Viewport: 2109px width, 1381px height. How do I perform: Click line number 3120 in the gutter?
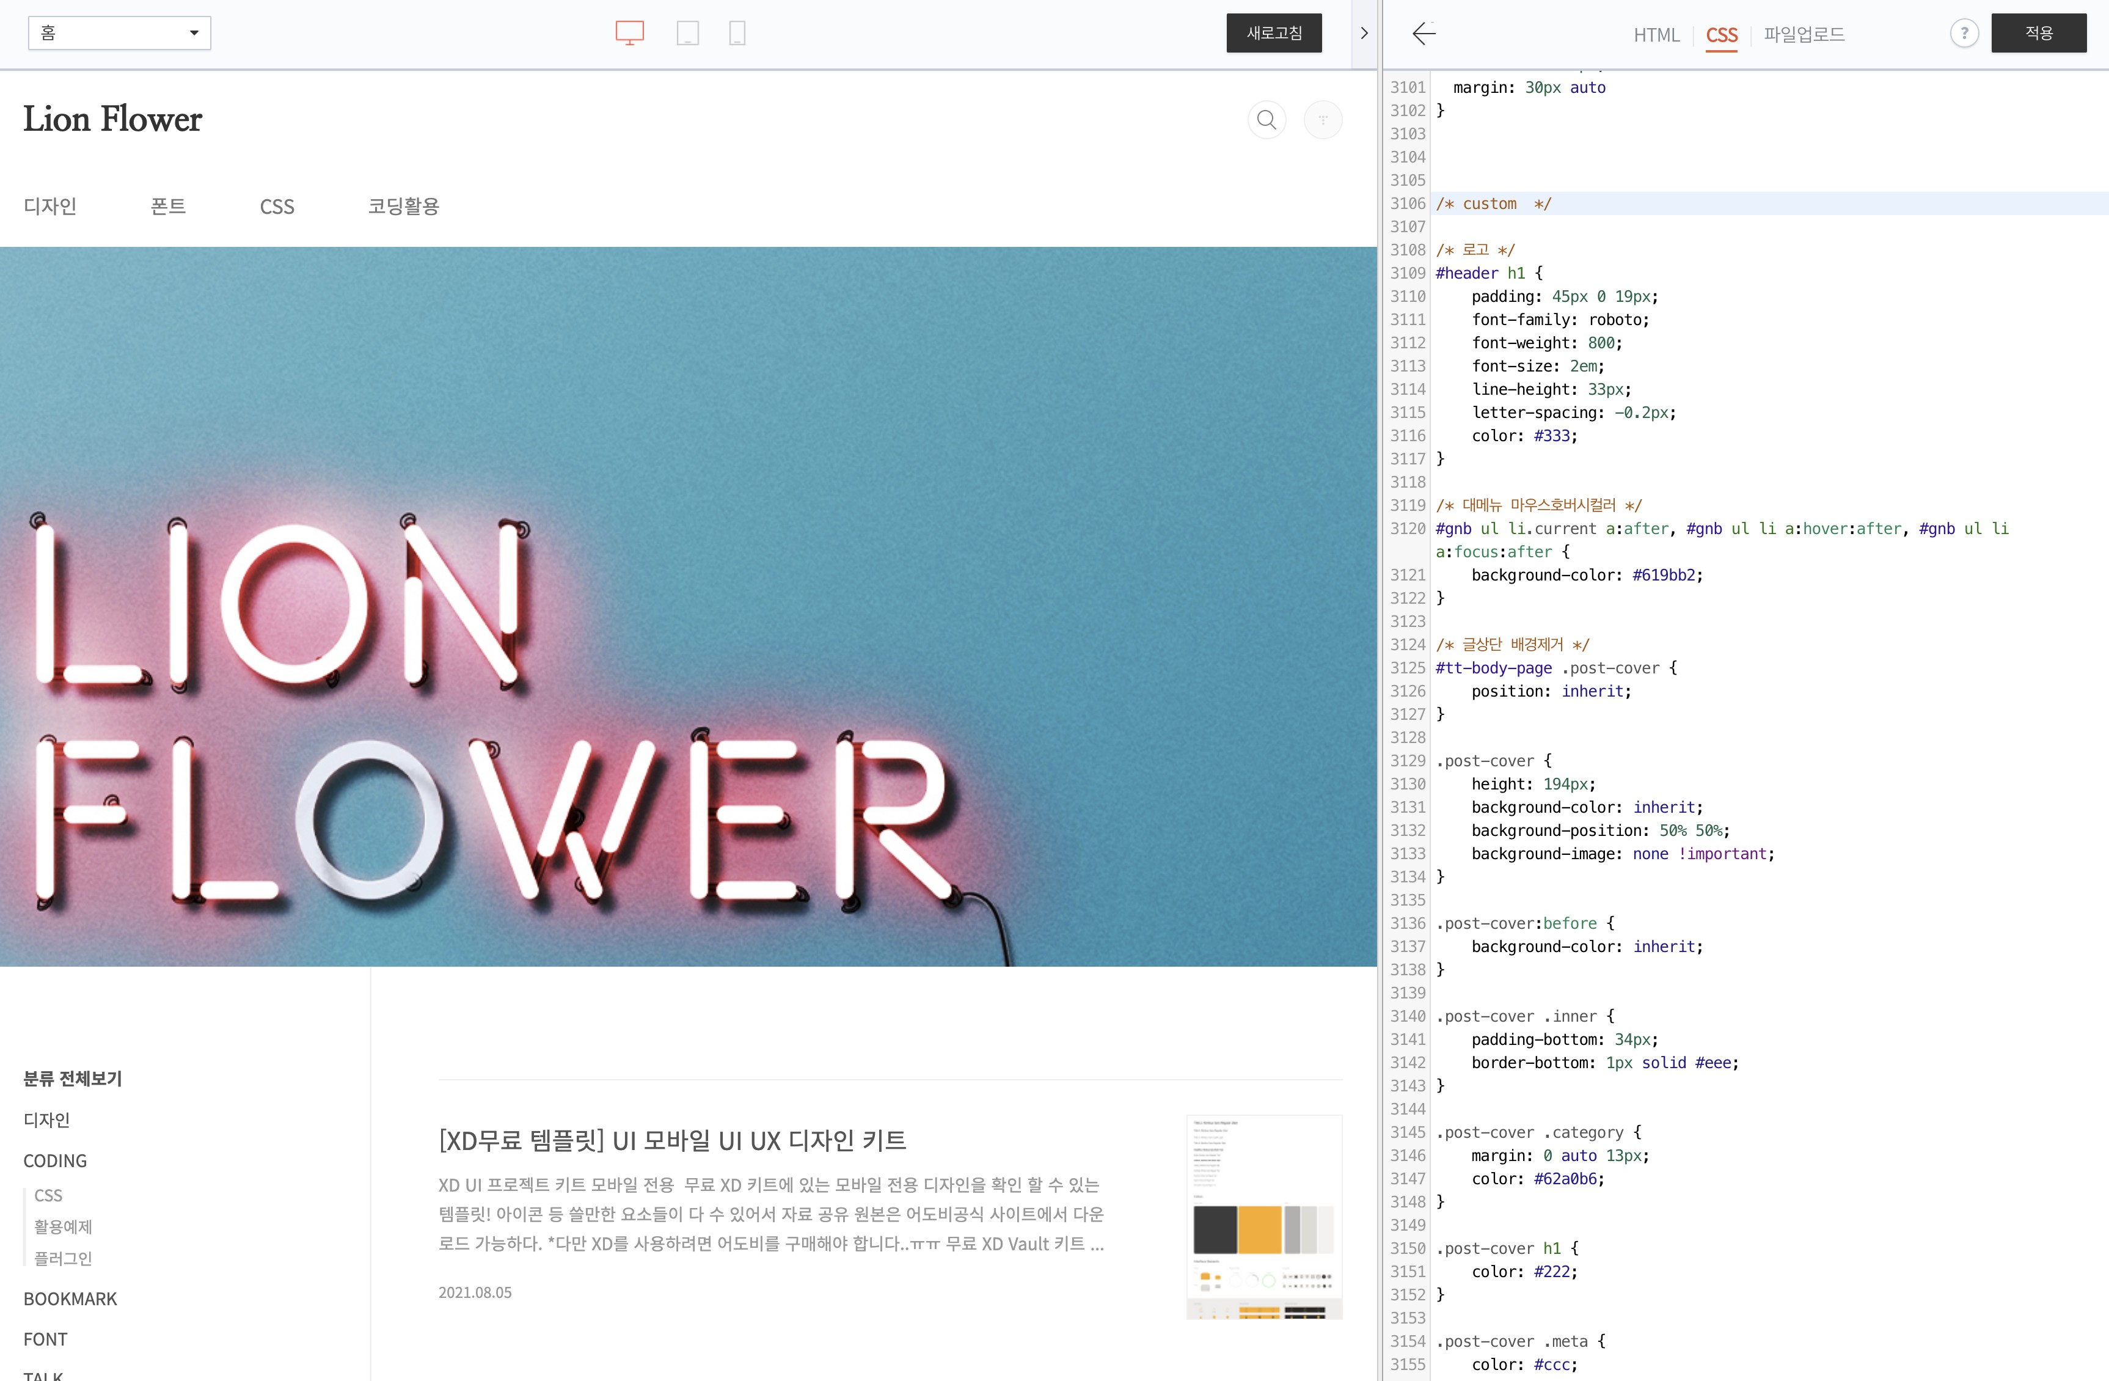tap(1407, 529)
